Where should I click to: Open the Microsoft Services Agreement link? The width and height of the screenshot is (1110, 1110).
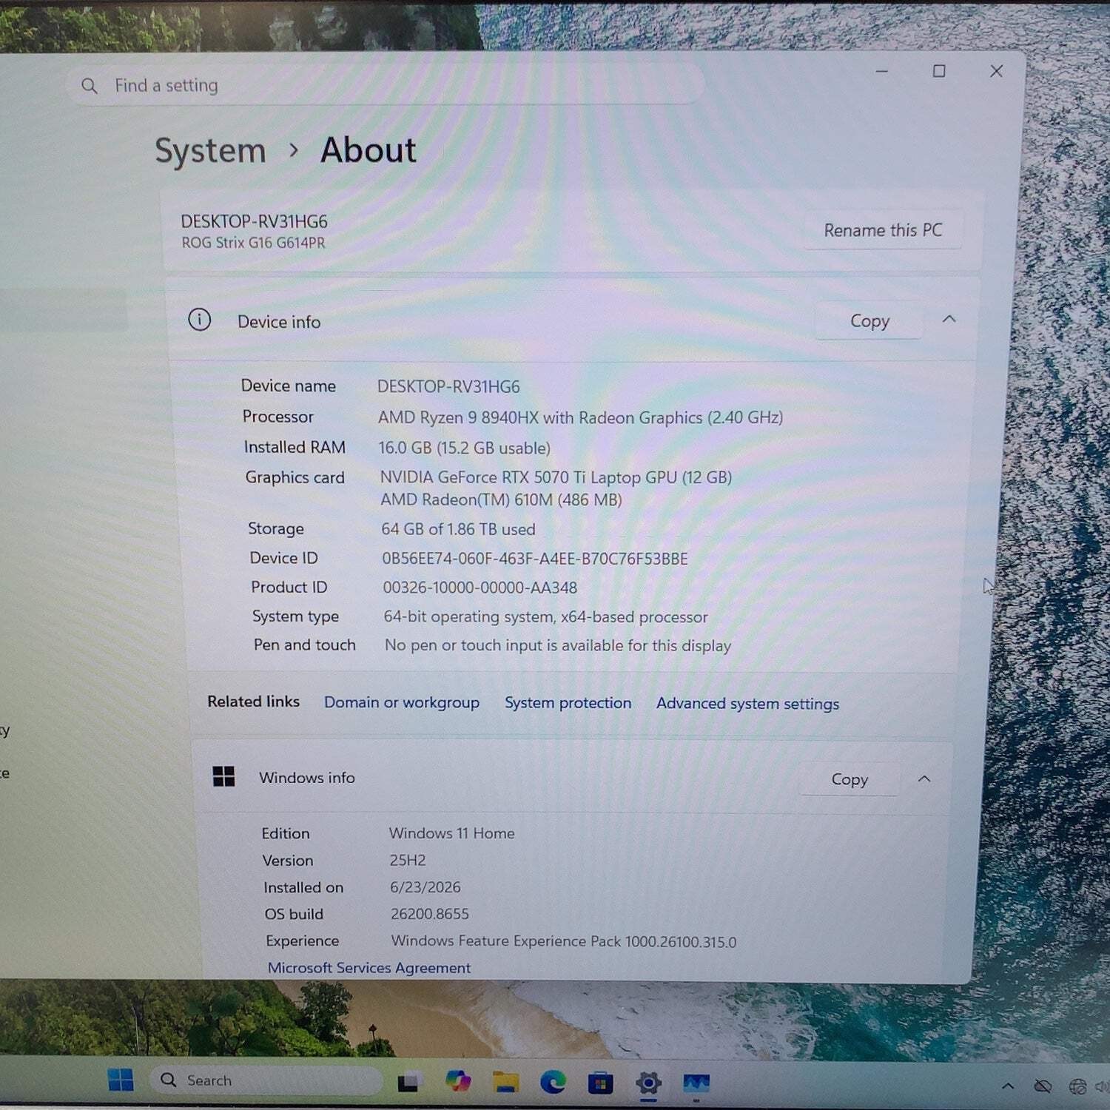[369, 968]
